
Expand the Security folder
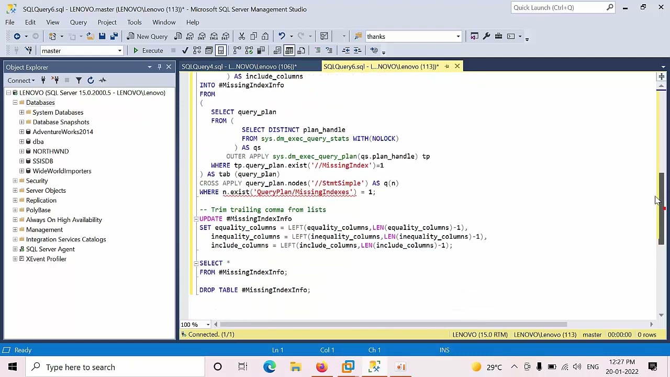coord(15,181)
